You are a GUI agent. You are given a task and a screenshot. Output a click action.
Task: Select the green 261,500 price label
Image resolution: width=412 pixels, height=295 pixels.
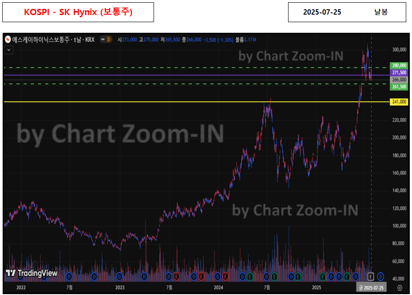click(x=399, y=86)
